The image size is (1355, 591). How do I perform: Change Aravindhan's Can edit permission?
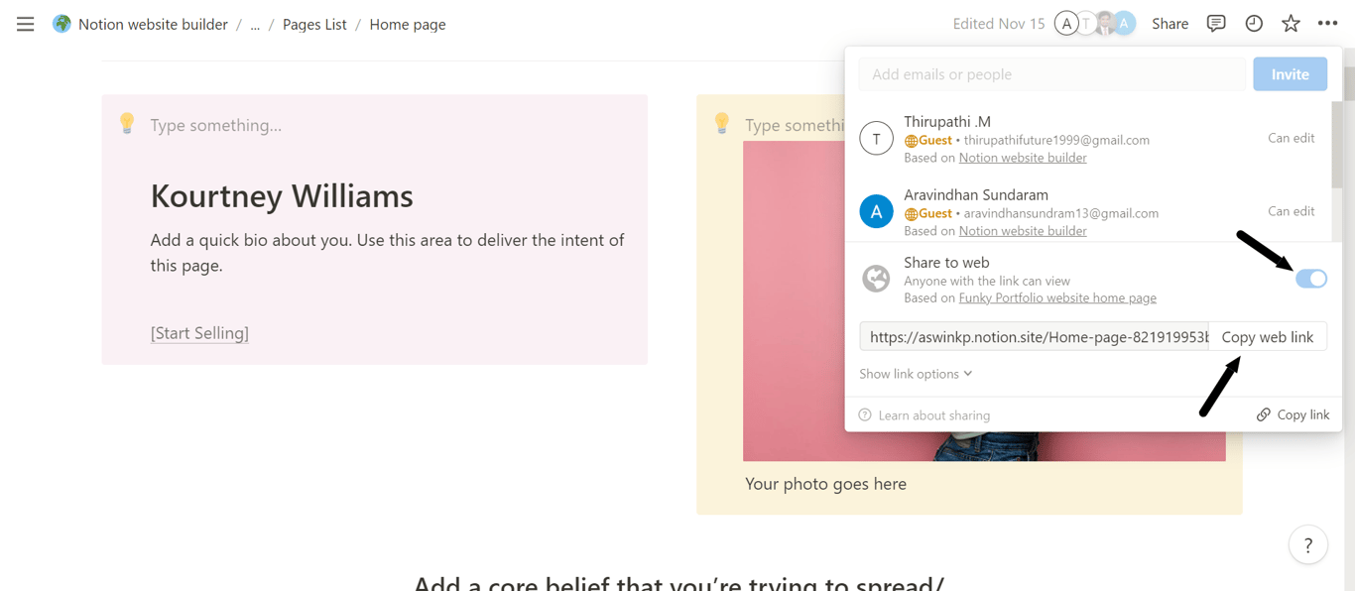(1291, 211)
